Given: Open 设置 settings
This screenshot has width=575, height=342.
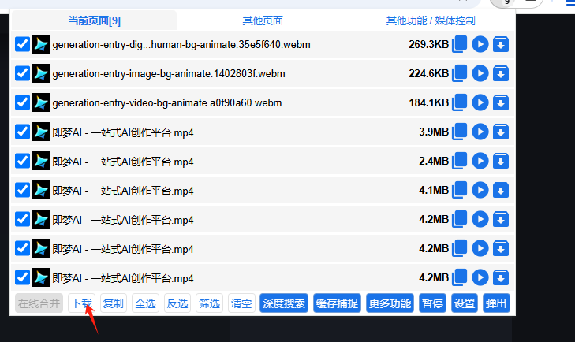Looking at the screenshot, I should pos(465,303).
